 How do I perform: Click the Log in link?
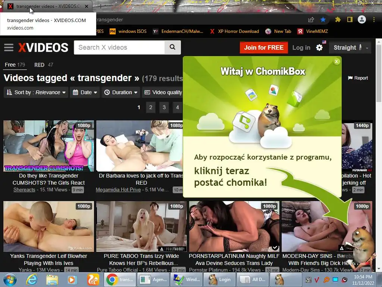(x=301, y=47)
